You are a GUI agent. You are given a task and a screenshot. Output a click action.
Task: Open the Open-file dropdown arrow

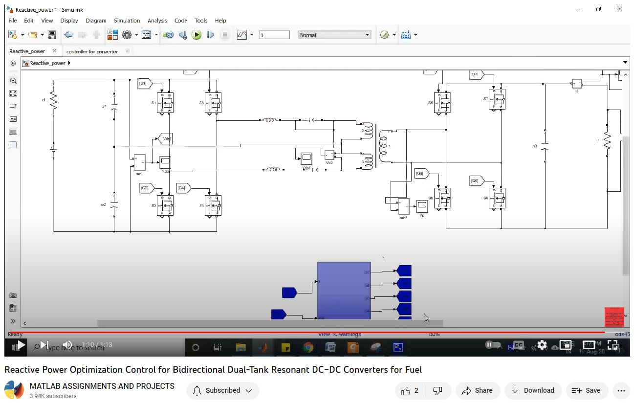pos(42,35)
